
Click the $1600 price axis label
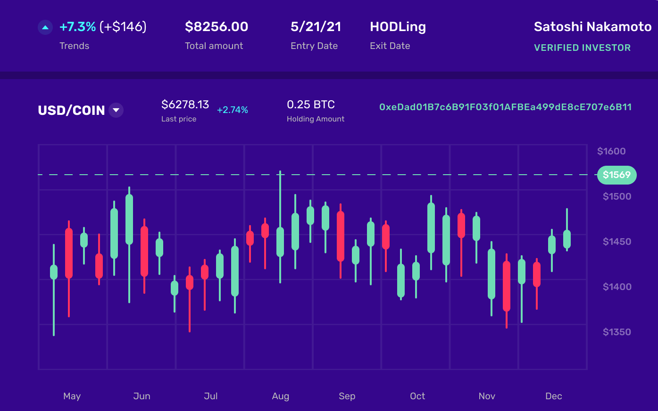(x=611, y=151)
